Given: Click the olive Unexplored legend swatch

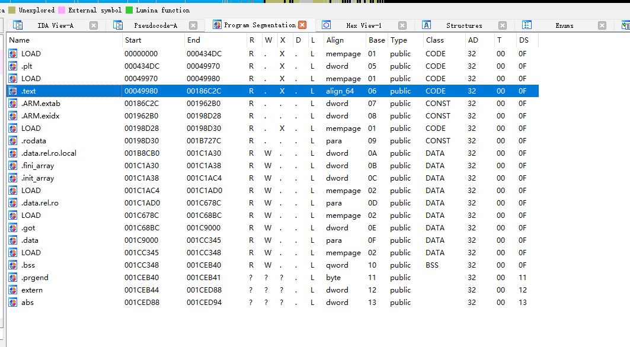Looking at the screenshot, I should click(12, 10).
